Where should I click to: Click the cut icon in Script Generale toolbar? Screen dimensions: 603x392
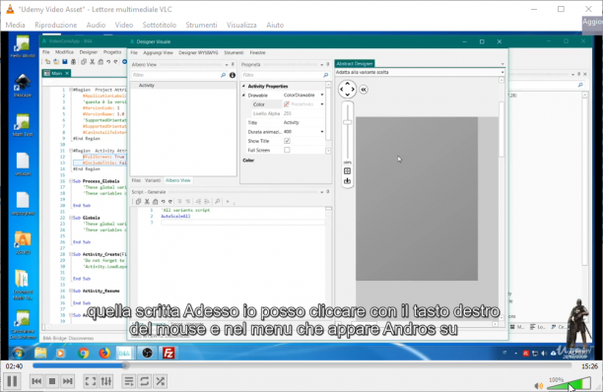[x=147, y=201]
